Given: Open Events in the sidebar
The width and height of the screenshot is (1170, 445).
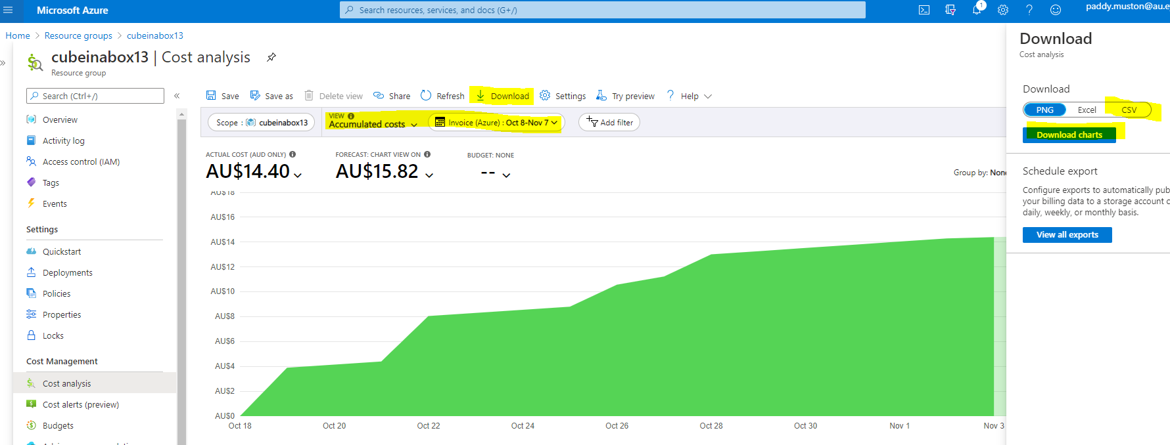Looking at the screenshot, I should coord(55,203).
